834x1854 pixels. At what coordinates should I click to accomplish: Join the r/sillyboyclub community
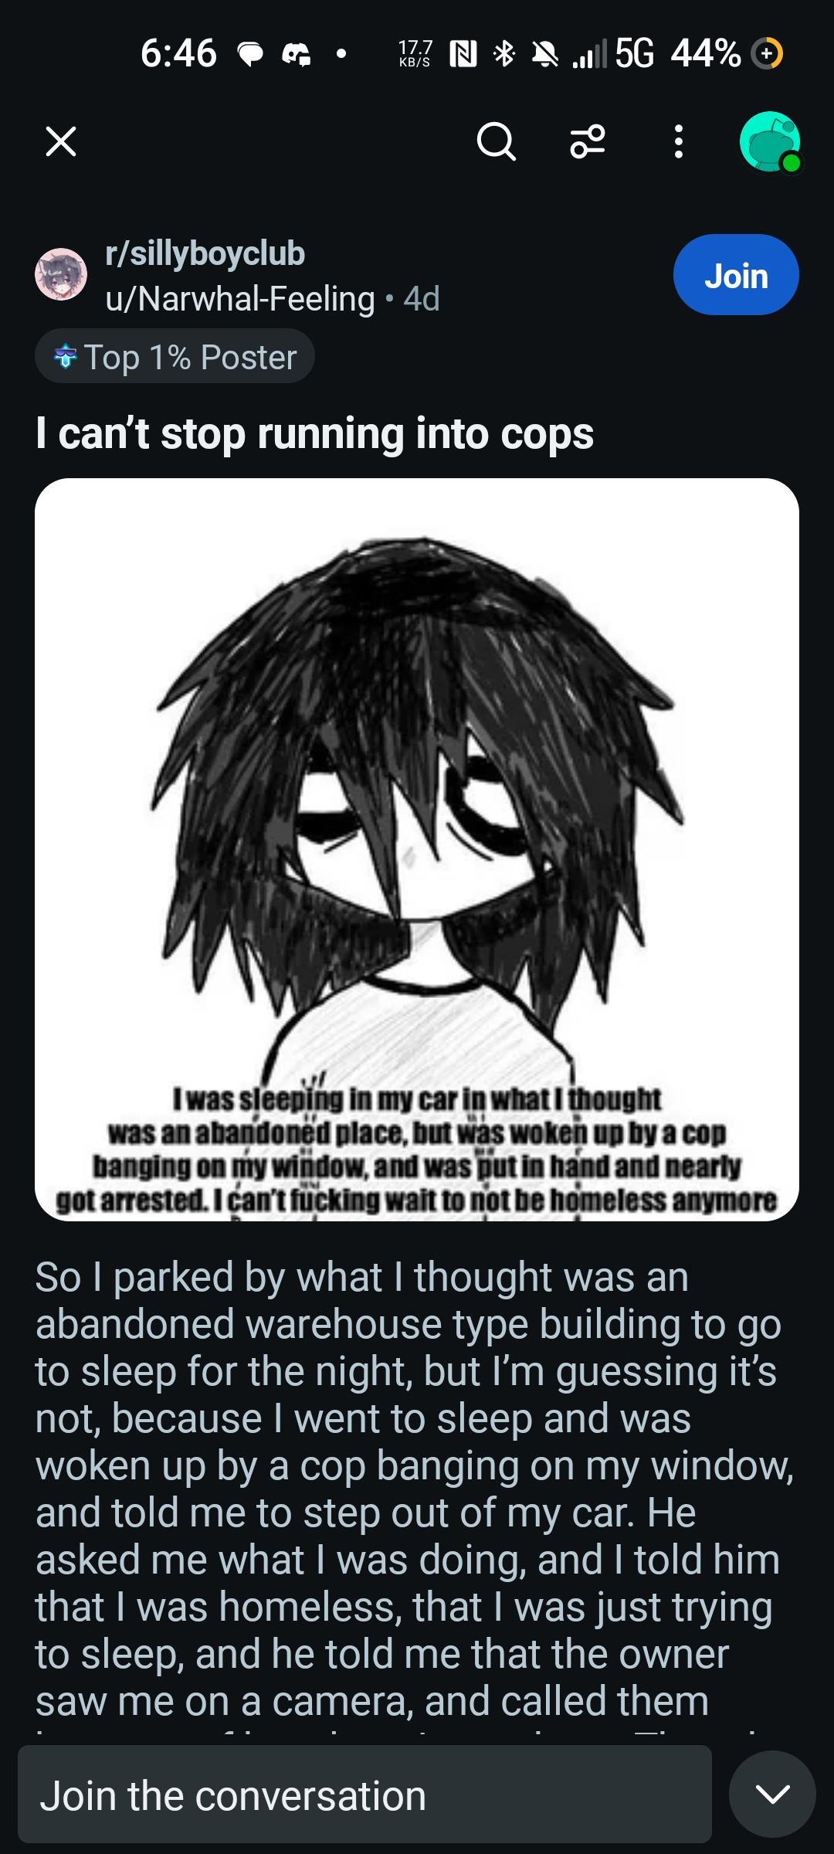[x=736, y=275]
